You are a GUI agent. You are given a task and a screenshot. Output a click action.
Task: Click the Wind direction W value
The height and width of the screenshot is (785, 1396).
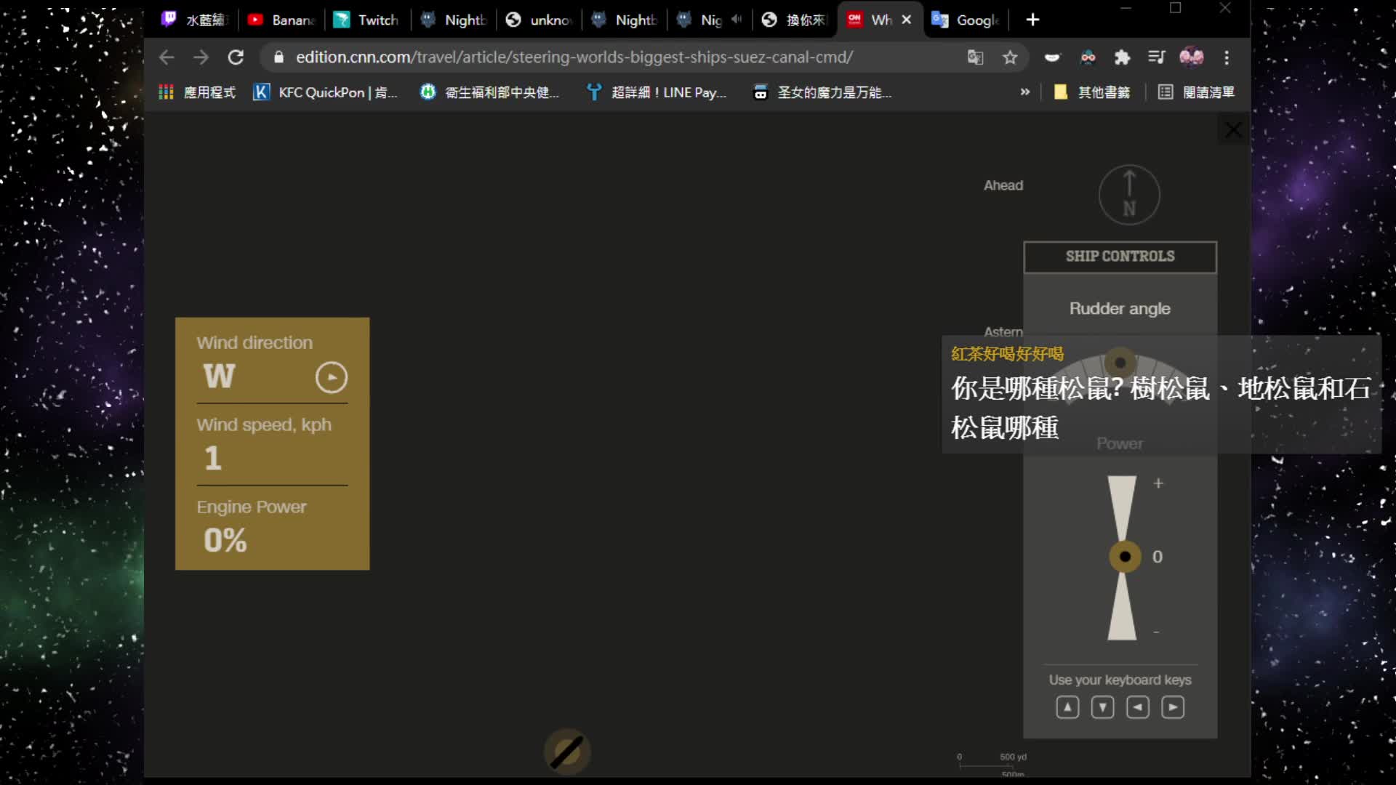pos(219,377)
